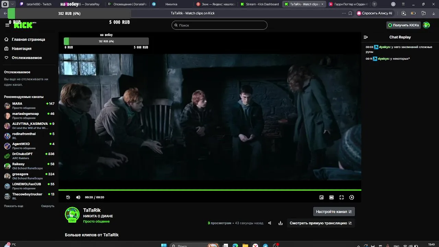Open the Kick hamburger menu
Viewport: 439px width, 247px height.
click(x=7, y=25)
